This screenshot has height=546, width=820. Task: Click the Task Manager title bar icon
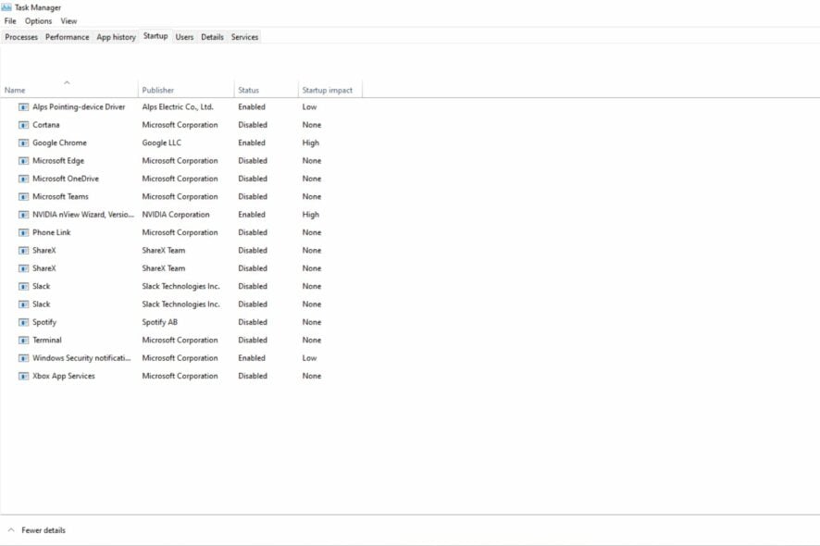[6, 7]
